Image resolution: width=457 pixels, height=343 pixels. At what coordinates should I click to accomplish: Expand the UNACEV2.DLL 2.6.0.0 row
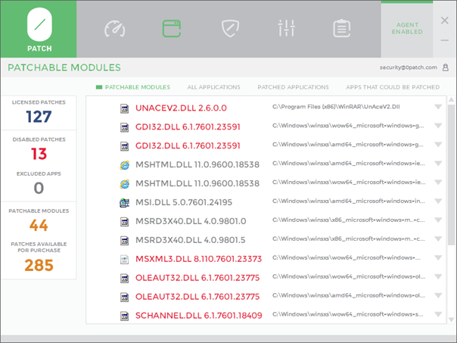pos(438,107)
